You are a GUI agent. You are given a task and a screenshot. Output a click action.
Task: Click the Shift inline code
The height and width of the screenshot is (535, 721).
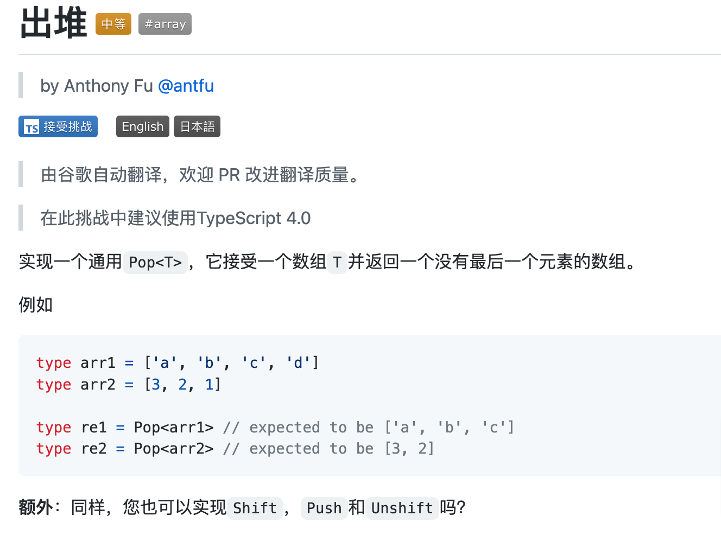point(255,508)
